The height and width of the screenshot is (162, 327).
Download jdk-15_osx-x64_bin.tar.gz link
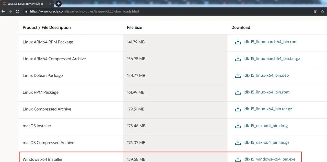click(x=266, y=143)
